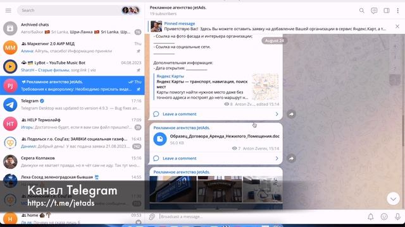Open the LyBot – YouTube Music Bot chat

(x=72, y=66)
